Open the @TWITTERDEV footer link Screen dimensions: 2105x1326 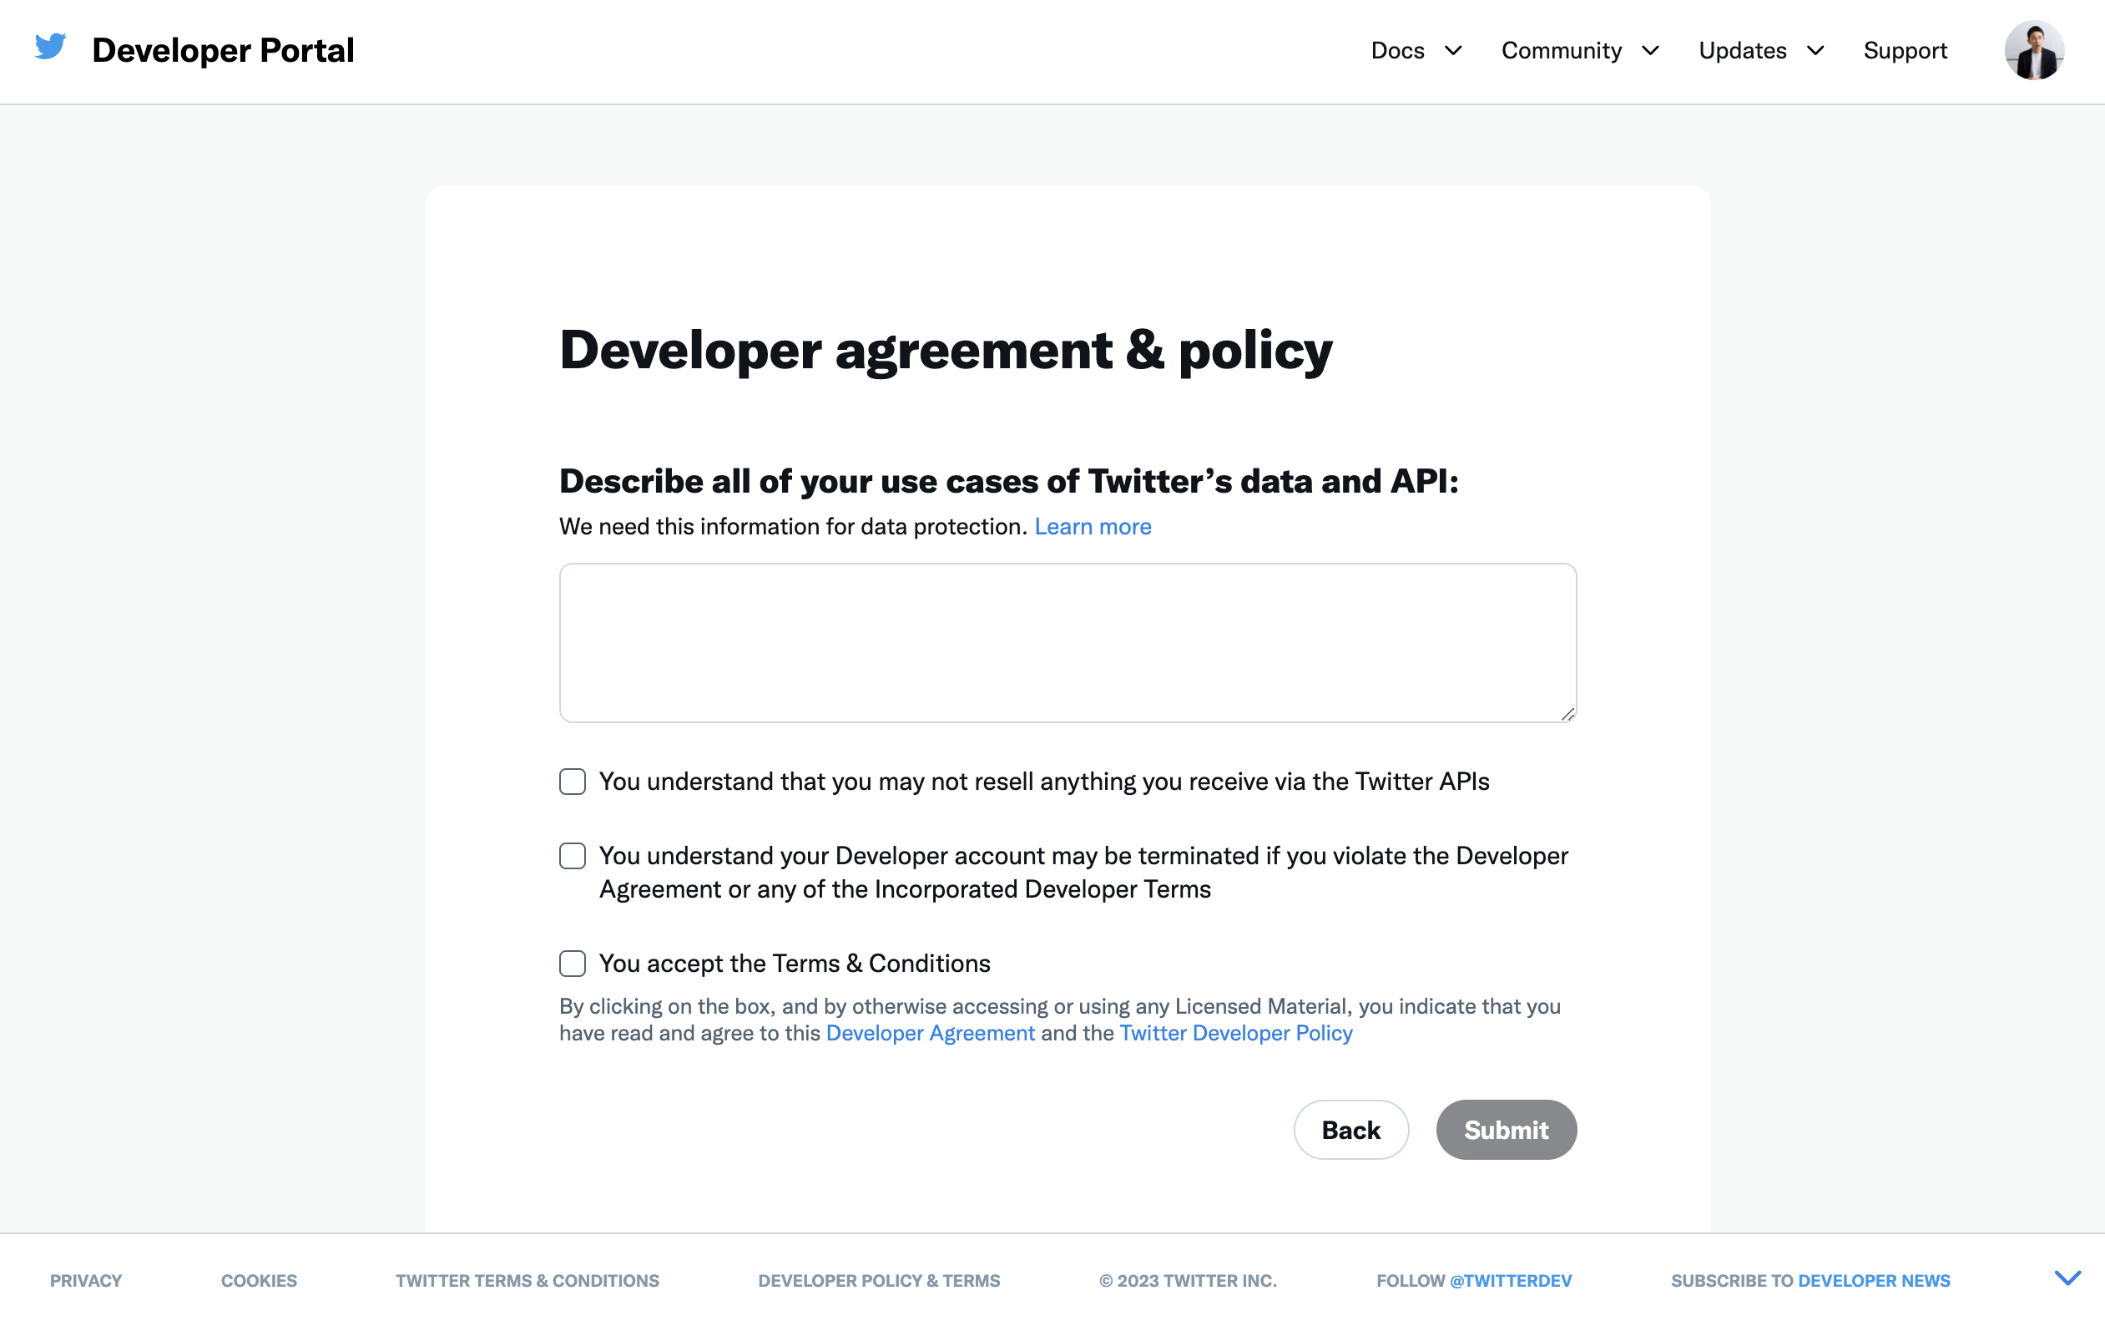coord(1510,1281)
